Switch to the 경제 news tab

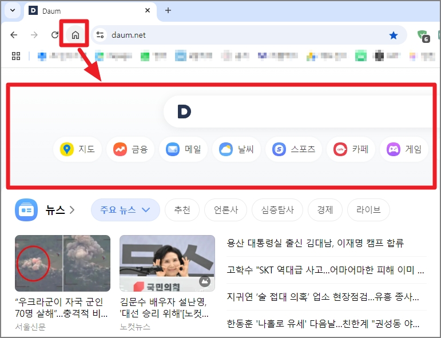(x=325, y=210)
